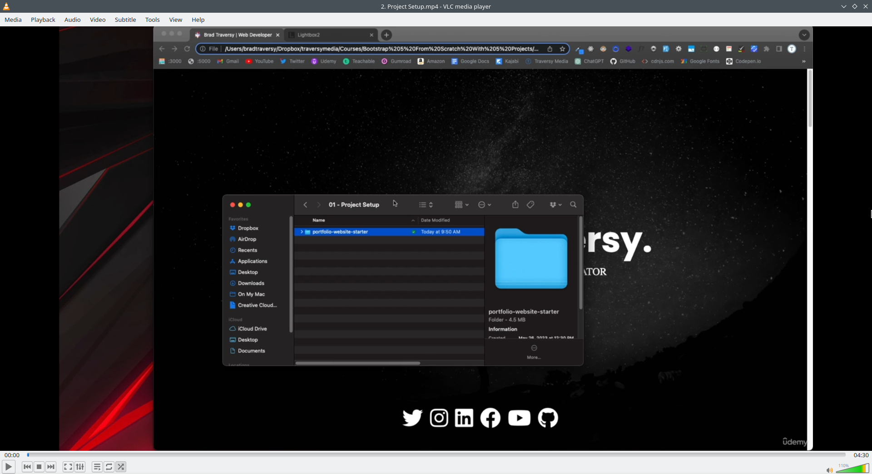The image size is (872, 474).
Task: Expand the portfolio-website-starter folder disclosure arrow
Action: click(x=302, y=232)
